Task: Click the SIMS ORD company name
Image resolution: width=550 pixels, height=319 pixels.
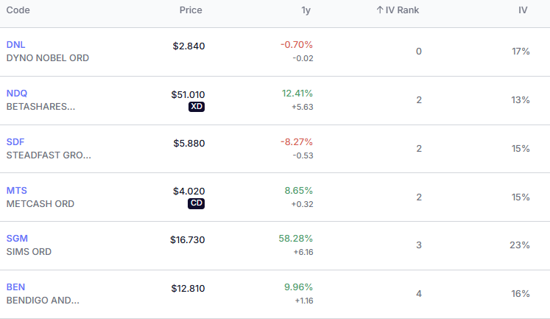Action: click(29, 251)
